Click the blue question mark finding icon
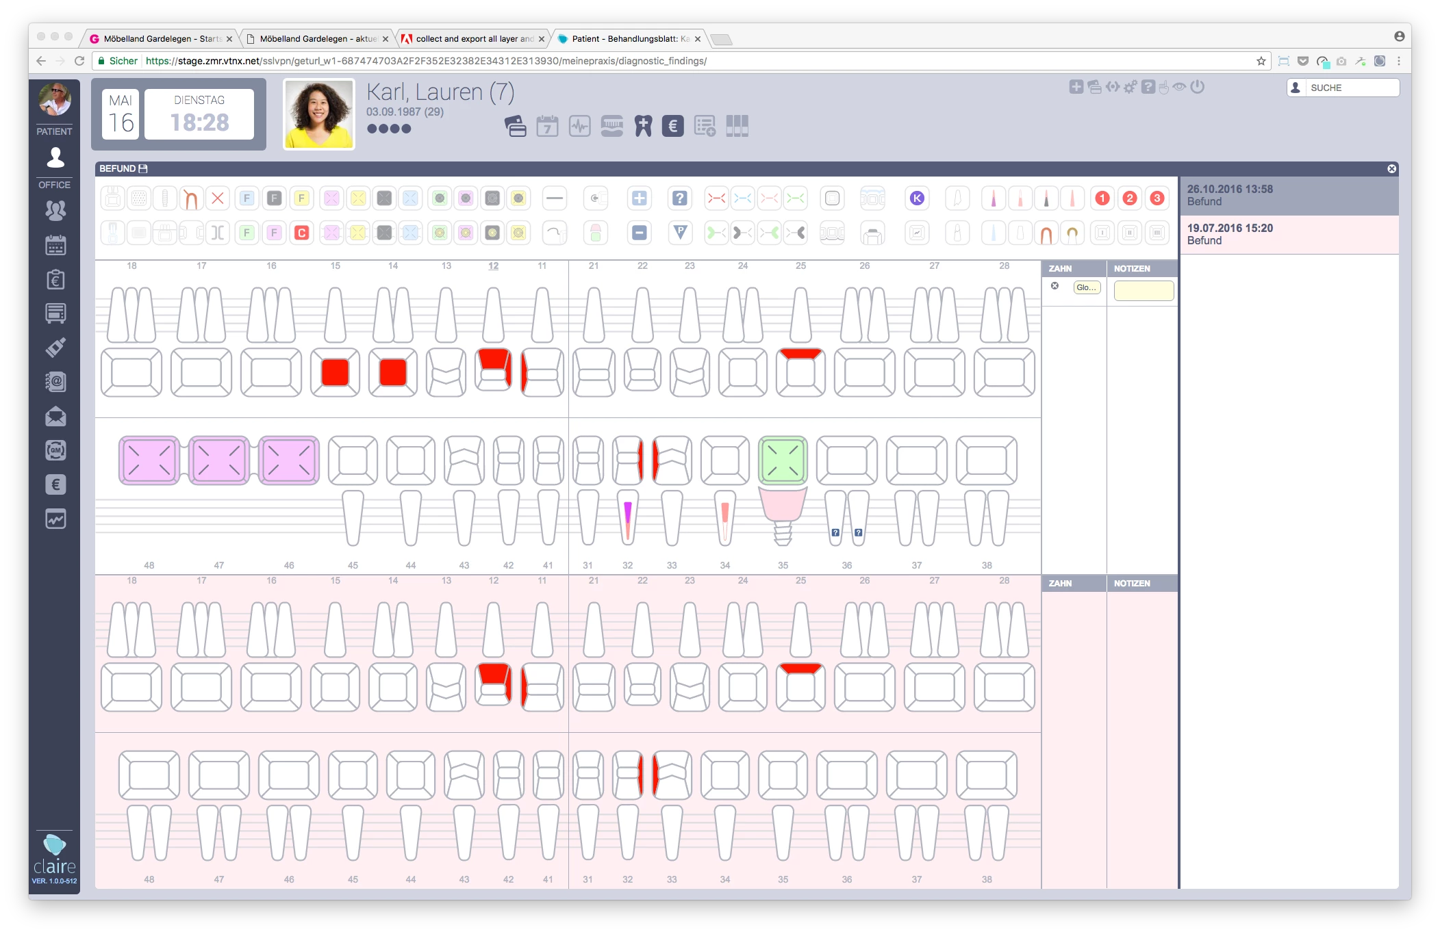The width and height of the screenshot is (1440, 934). pyautogui.click(x=679, y=198)
